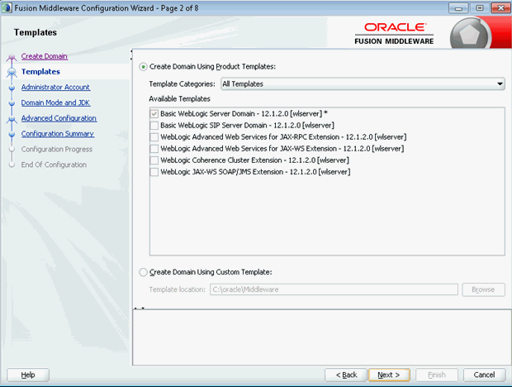Open the Domain Mode and JDK link
The image size is (512, 387).
(55, 103)
